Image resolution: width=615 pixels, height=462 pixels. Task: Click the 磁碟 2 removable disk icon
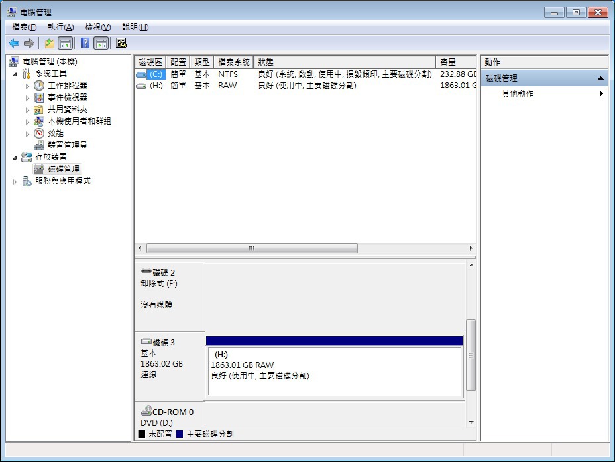[x=146, y=271]
